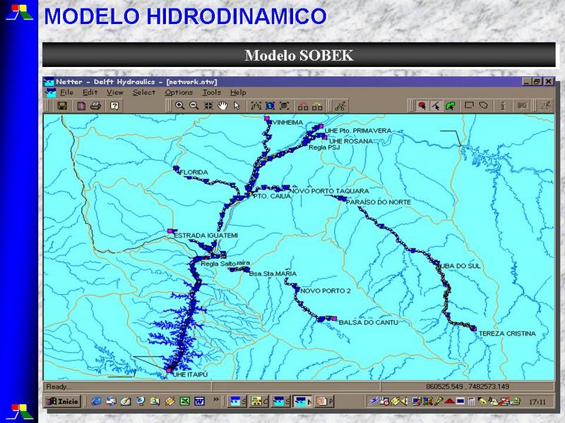Screen dimensions: 565x423
Task: Click the fit-extent frame icon
Action: click(285, 106)
